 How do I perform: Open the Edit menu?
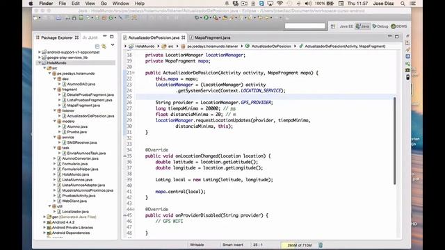[x=76, y=3]
